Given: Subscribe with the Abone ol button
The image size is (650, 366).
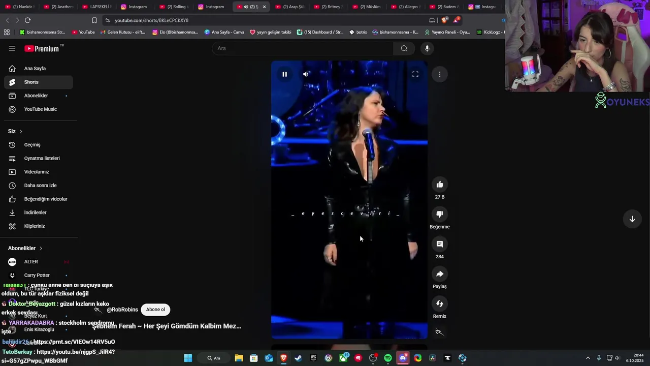Looking at the screenshot, I should [x=155, y=310].
